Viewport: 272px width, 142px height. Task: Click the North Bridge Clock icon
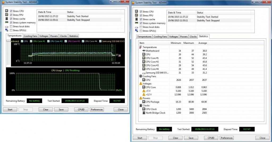144,113
